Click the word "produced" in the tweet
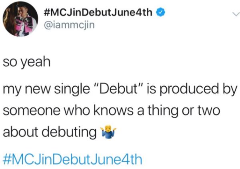240x169 pixels. coord(189,89)
